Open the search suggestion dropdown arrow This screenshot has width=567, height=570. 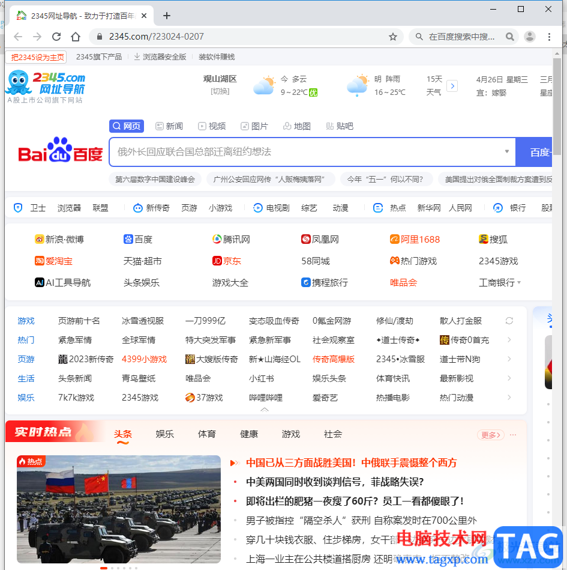click(x=507, y=151)
